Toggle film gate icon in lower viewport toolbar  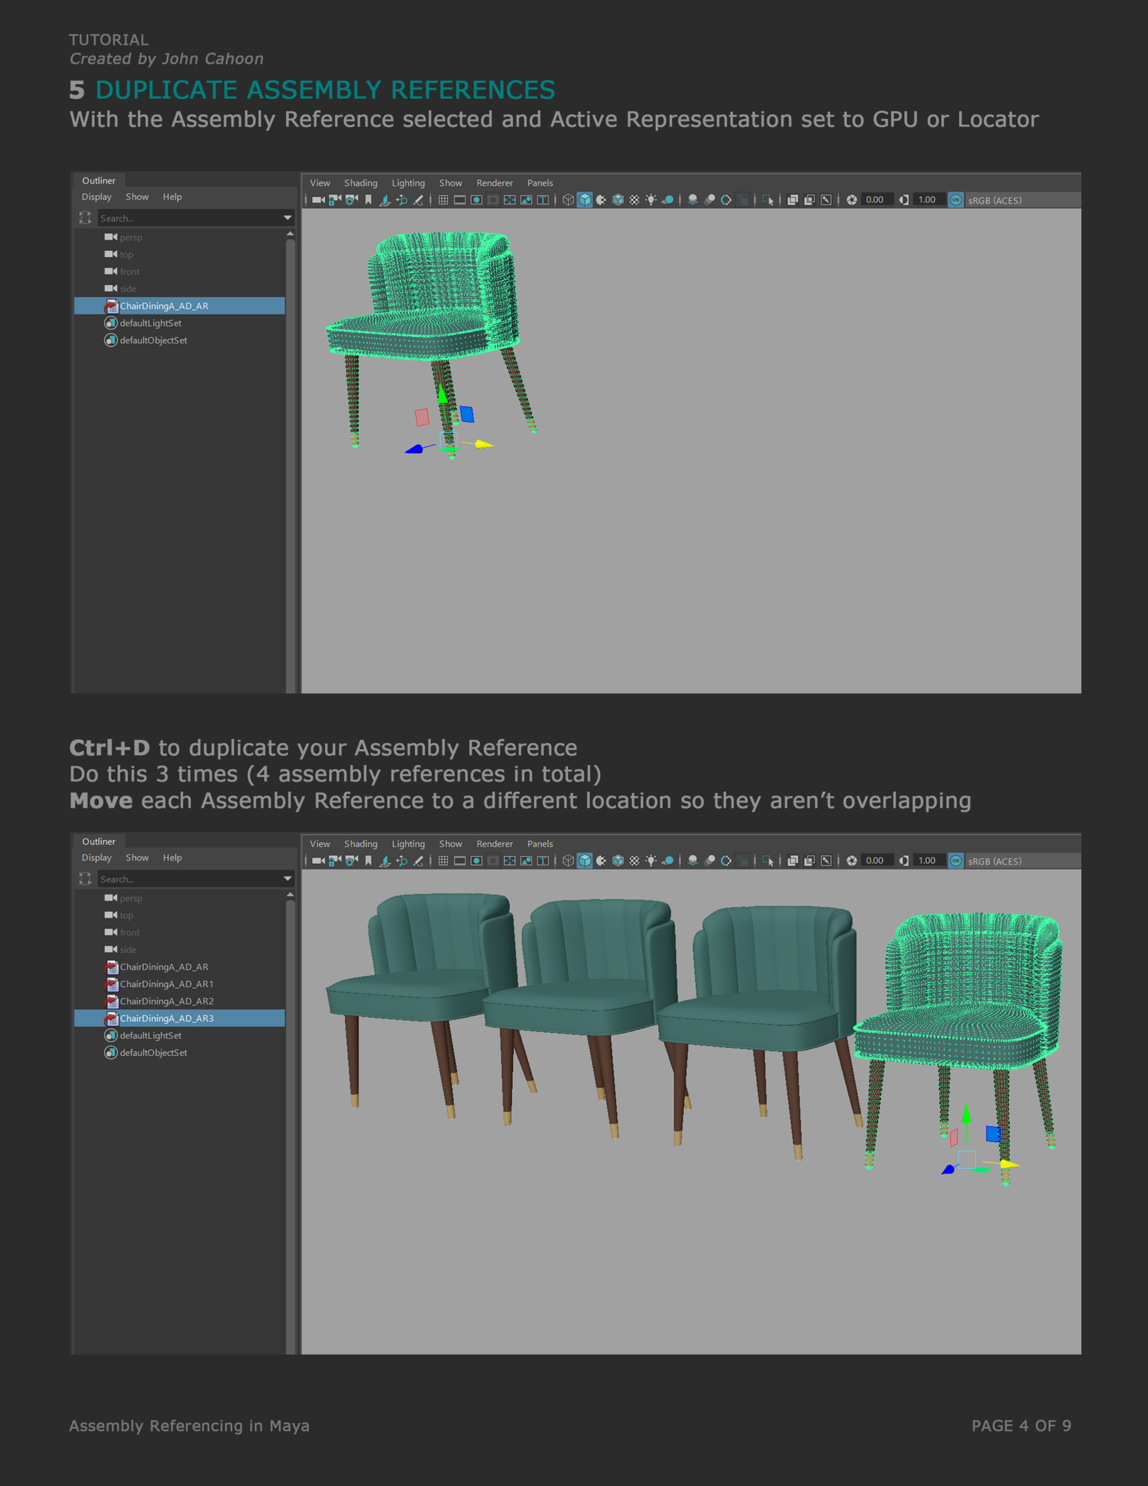click(460, 861)
